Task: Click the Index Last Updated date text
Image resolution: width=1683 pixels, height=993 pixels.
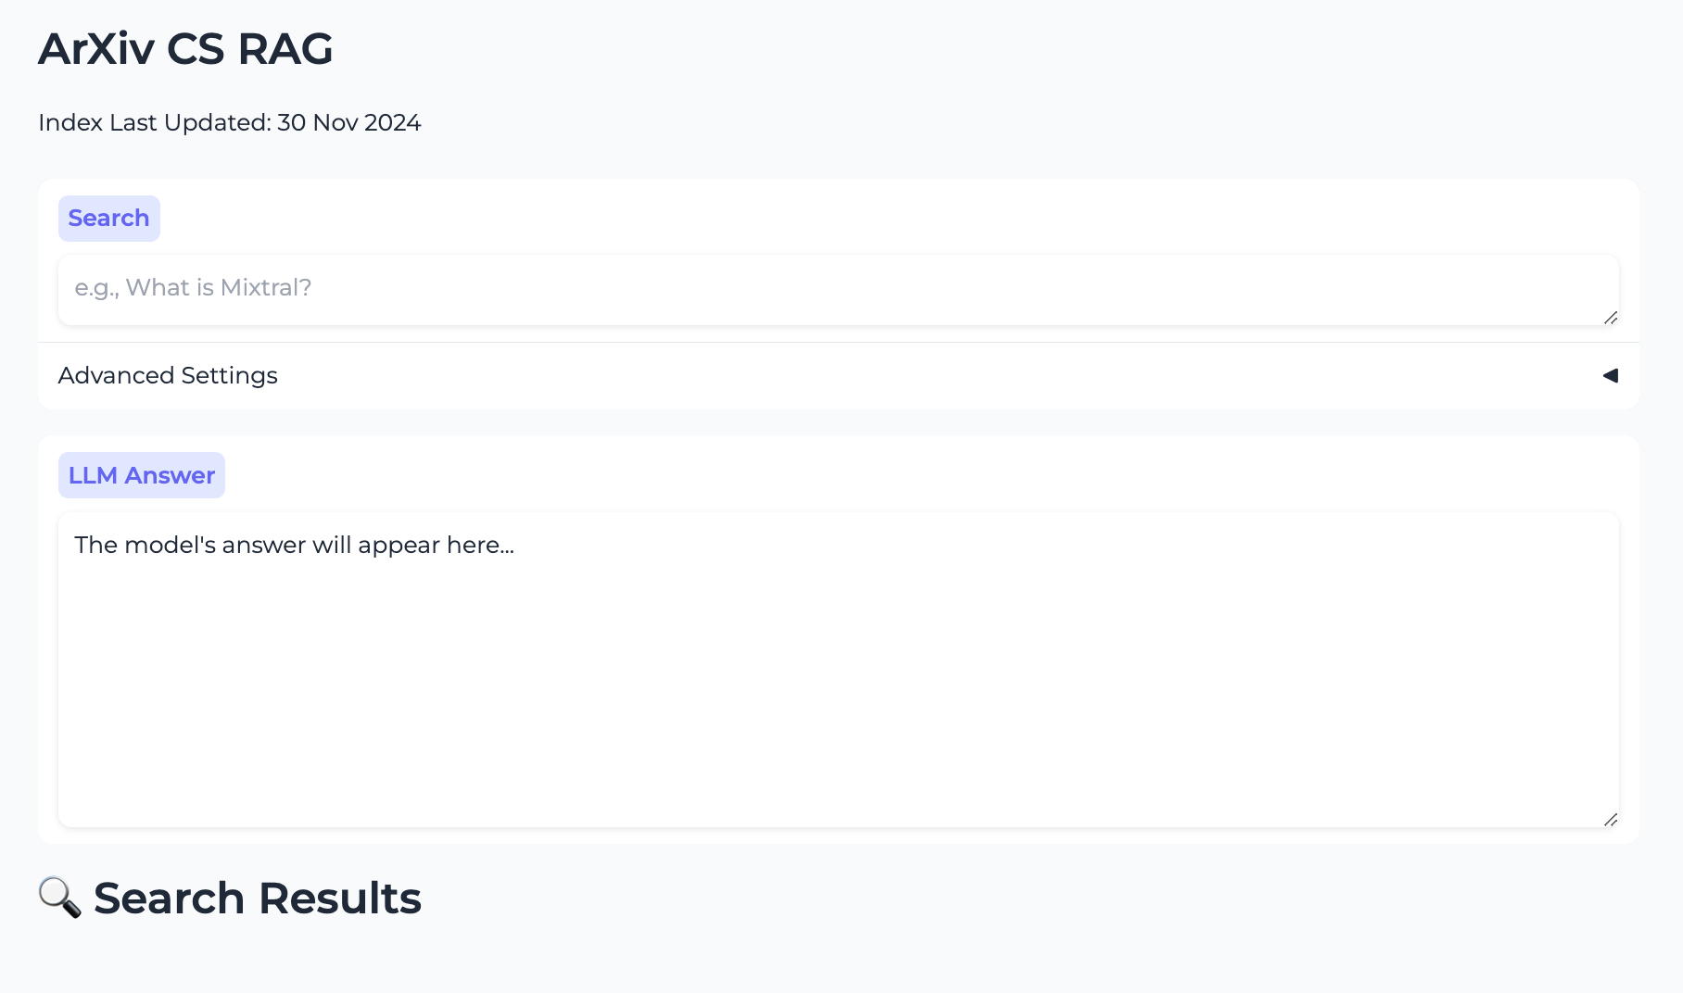Action: pos(230,122)
